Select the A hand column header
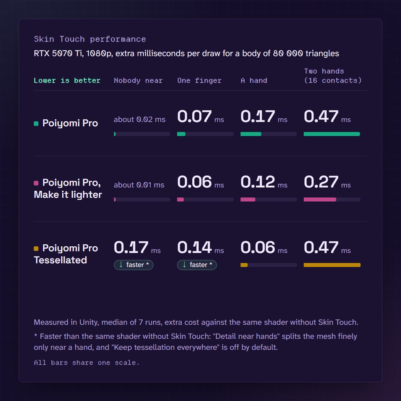Image resolution: width=401 pixels, height=401 pixels. click(x=254, y=81)
